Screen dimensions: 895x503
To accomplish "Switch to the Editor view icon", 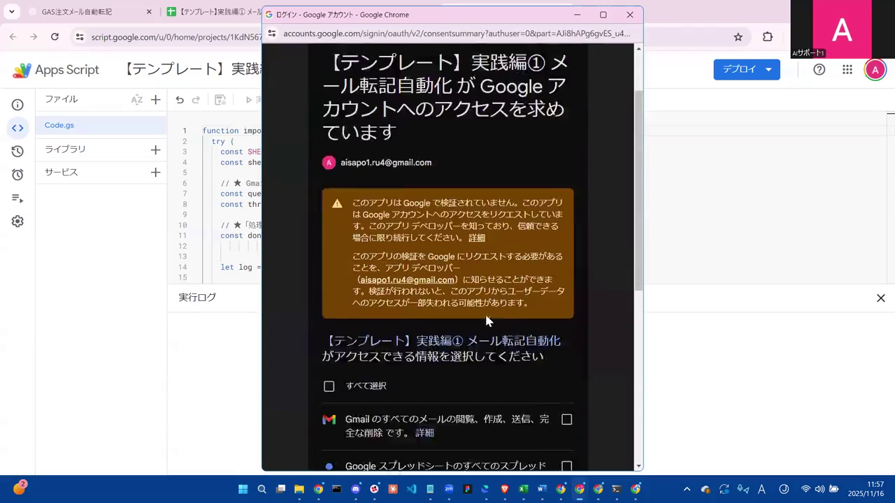I will (17, 127).
